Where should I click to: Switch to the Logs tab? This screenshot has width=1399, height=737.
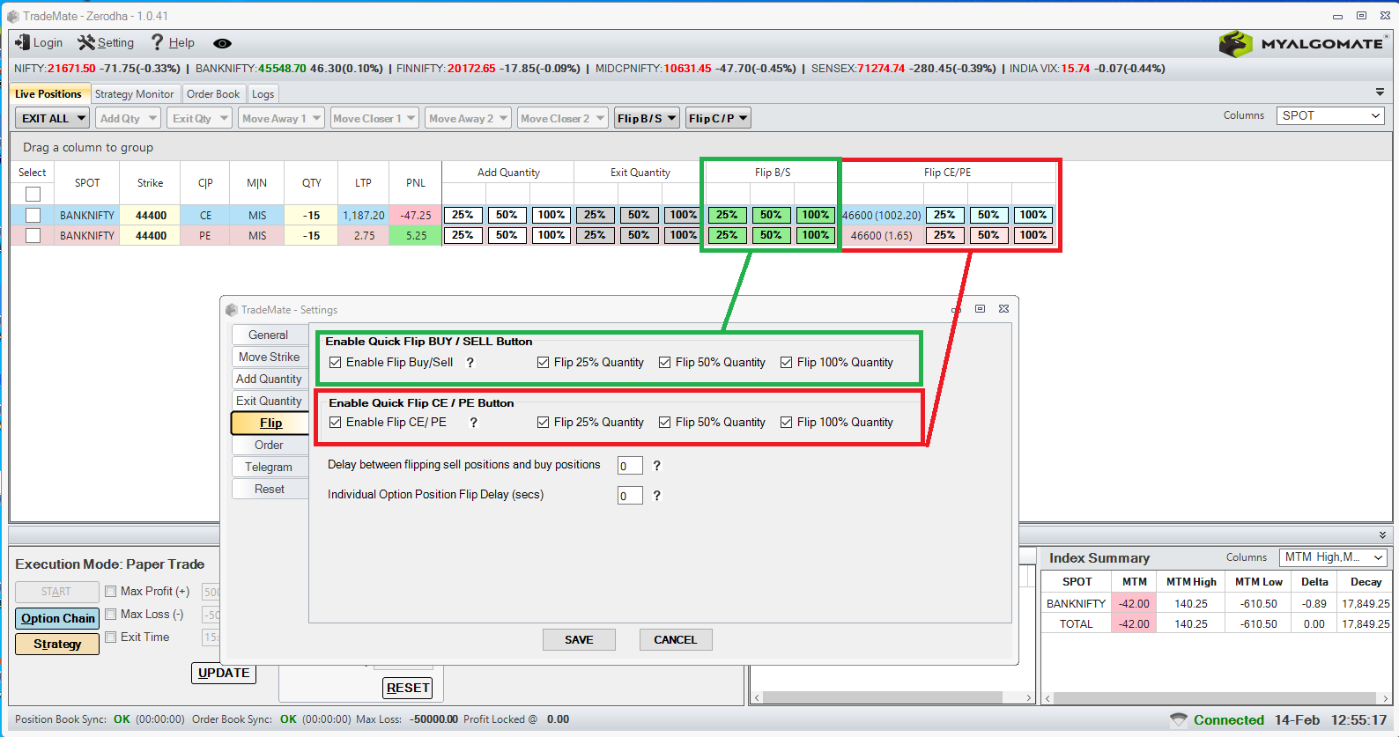pos(263,94)
